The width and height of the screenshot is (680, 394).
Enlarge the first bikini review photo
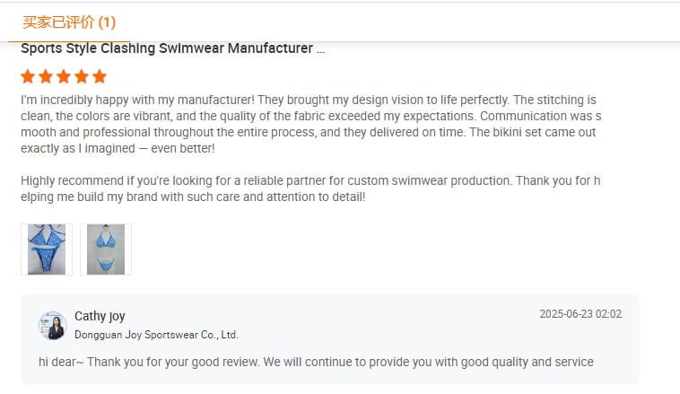click(47, 250)
